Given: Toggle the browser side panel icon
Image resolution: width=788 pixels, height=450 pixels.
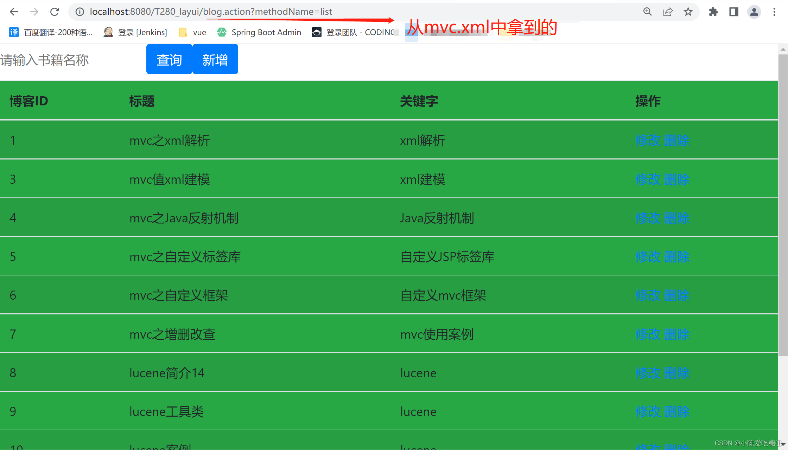Looking at the screenshot, I should click(733, 12).
